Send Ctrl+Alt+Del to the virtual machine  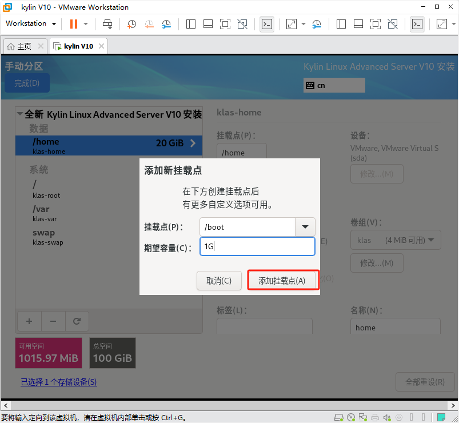point(107,24)
